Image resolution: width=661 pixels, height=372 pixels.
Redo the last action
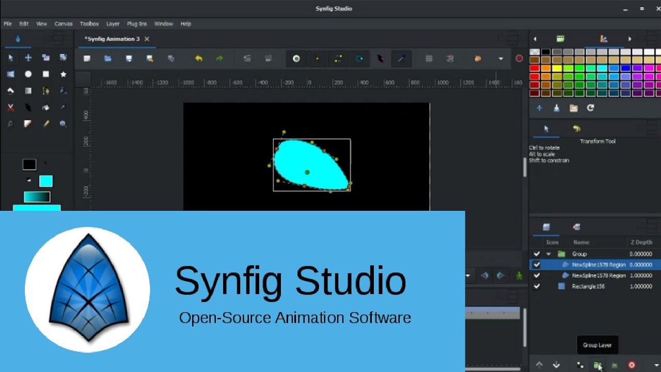(x=219, y=59)
